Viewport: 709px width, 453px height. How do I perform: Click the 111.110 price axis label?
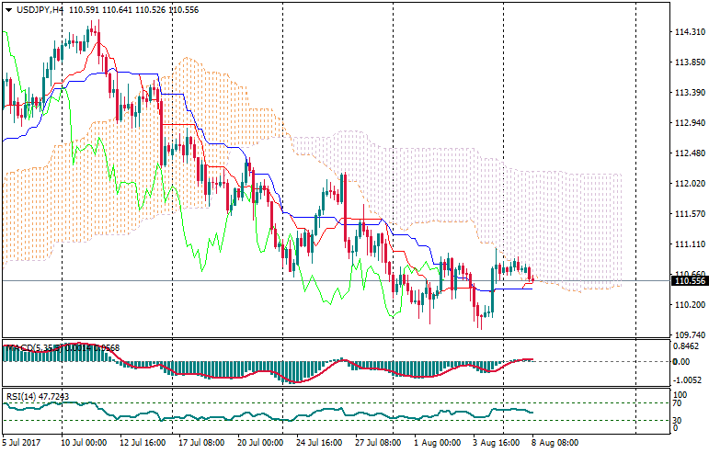coord(688,244)
